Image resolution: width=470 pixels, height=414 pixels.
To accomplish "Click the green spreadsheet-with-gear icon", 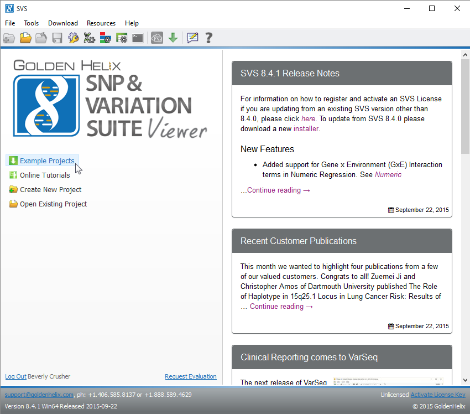I will click(121, 38).
